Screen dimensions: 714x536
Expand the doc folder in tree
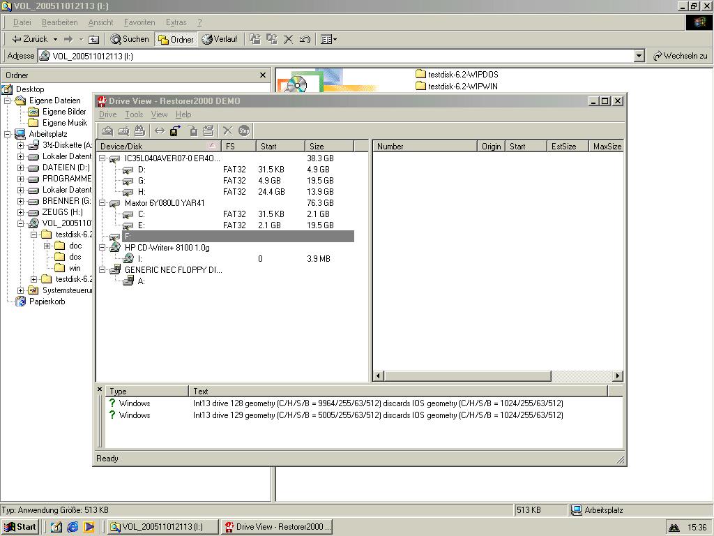(47, 246)
